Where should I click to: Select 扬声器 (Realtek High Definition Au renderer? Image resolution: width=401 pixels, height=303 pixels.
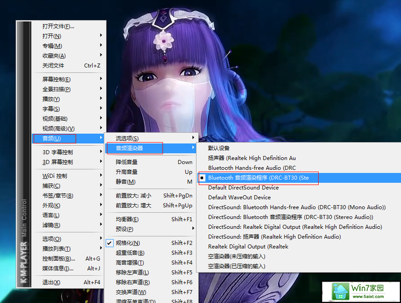pos(299,158)
